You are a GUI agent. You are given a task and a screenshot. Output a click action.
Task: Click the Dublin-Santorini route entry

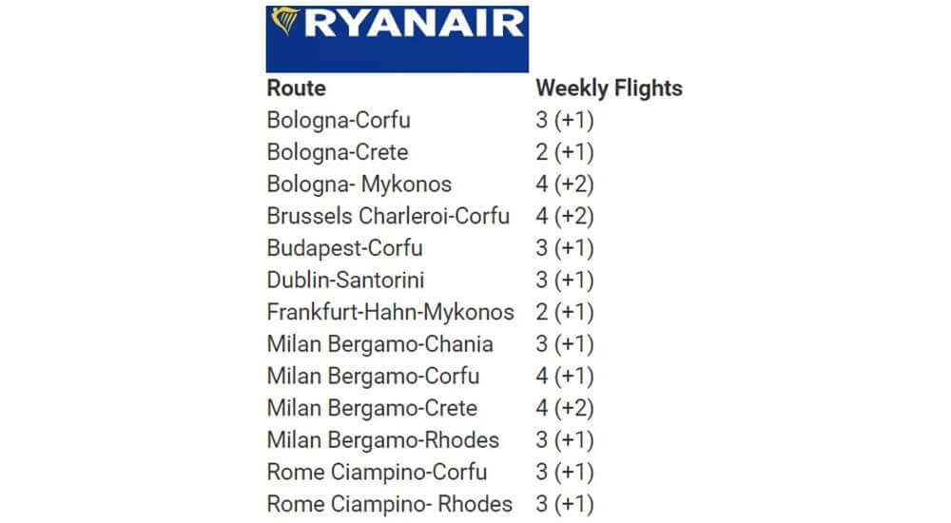(346, 281)
